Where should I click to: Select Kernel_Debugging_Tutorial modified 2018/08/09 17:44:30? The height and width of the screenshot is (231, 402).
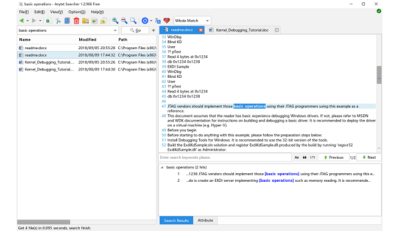86,69
